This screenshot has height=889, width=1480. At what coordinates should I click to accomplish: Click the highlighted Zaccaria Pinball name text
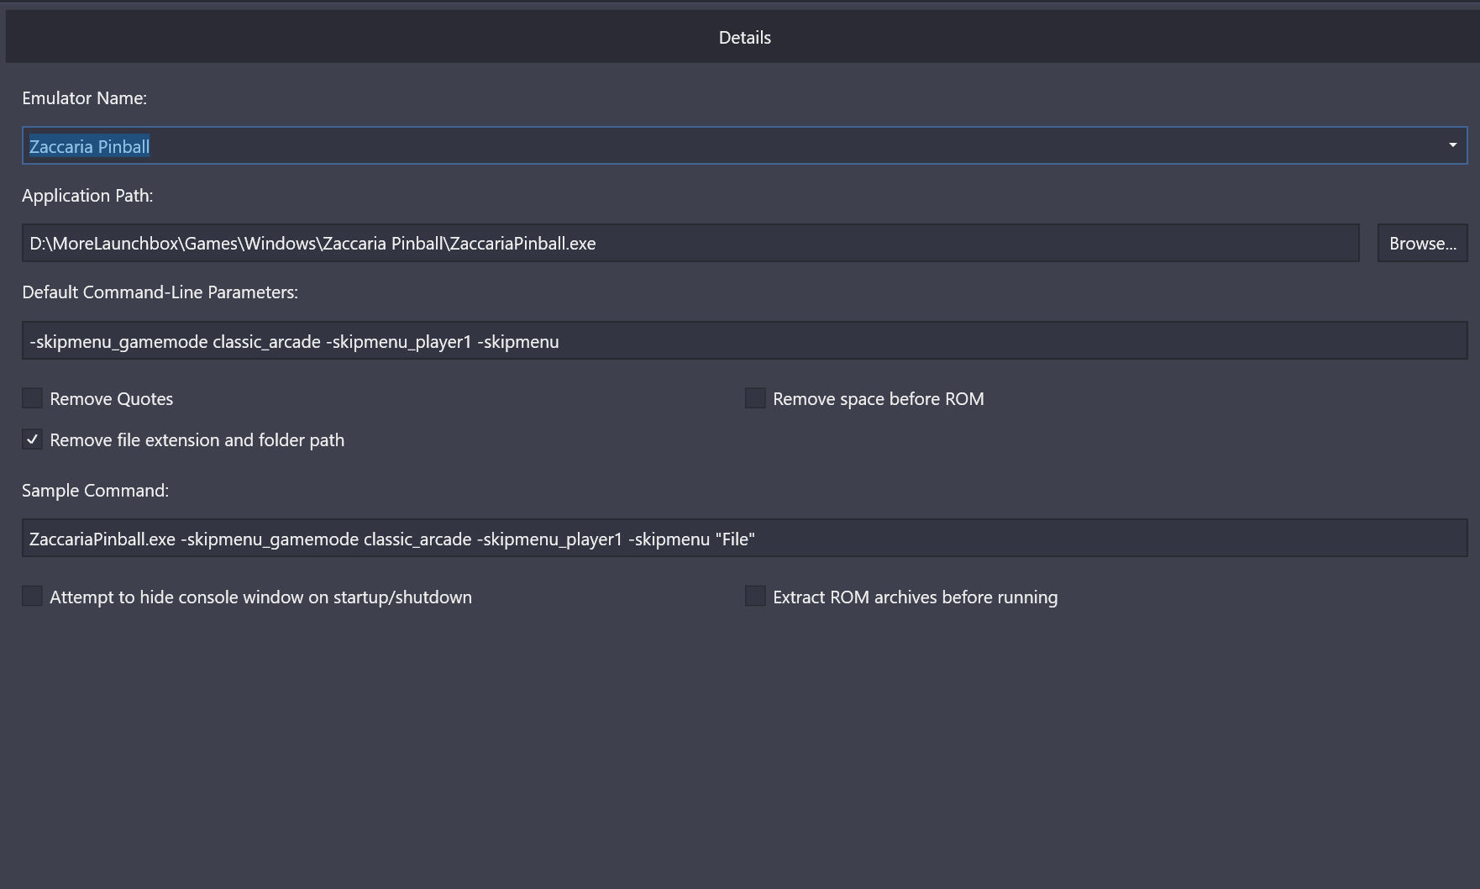(90, 146)
